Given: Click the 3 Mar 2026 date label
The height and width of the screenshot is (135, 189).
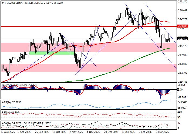Looking at the screenshot, I should click(163, 132).
